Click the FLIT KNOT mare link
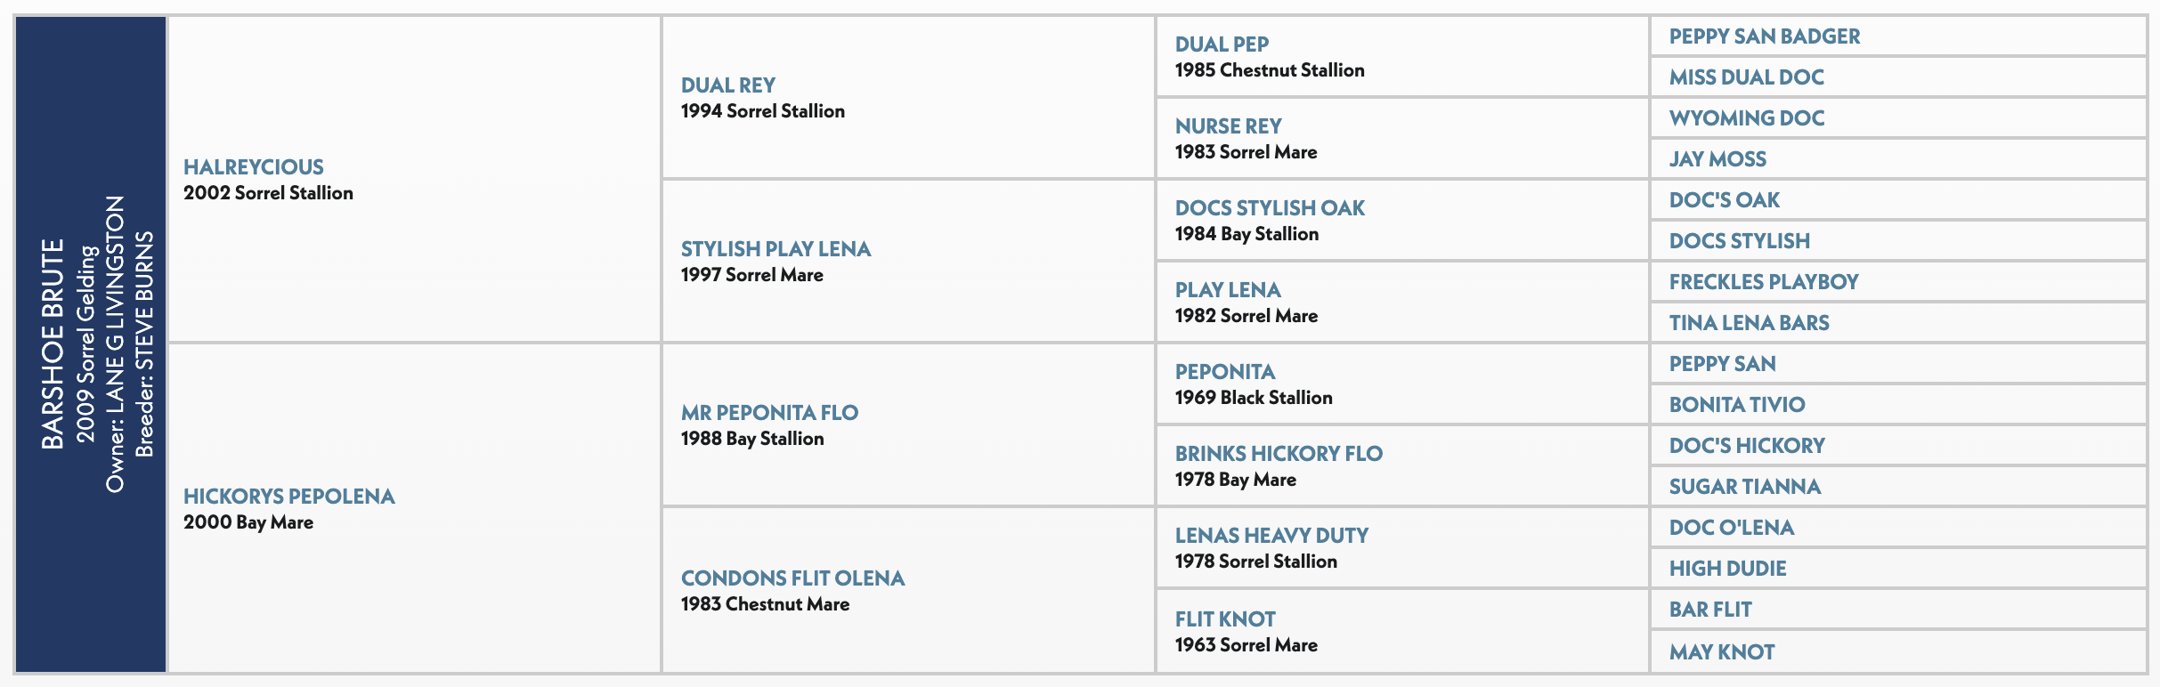The image size is (2160, 687). point(1224,619)
